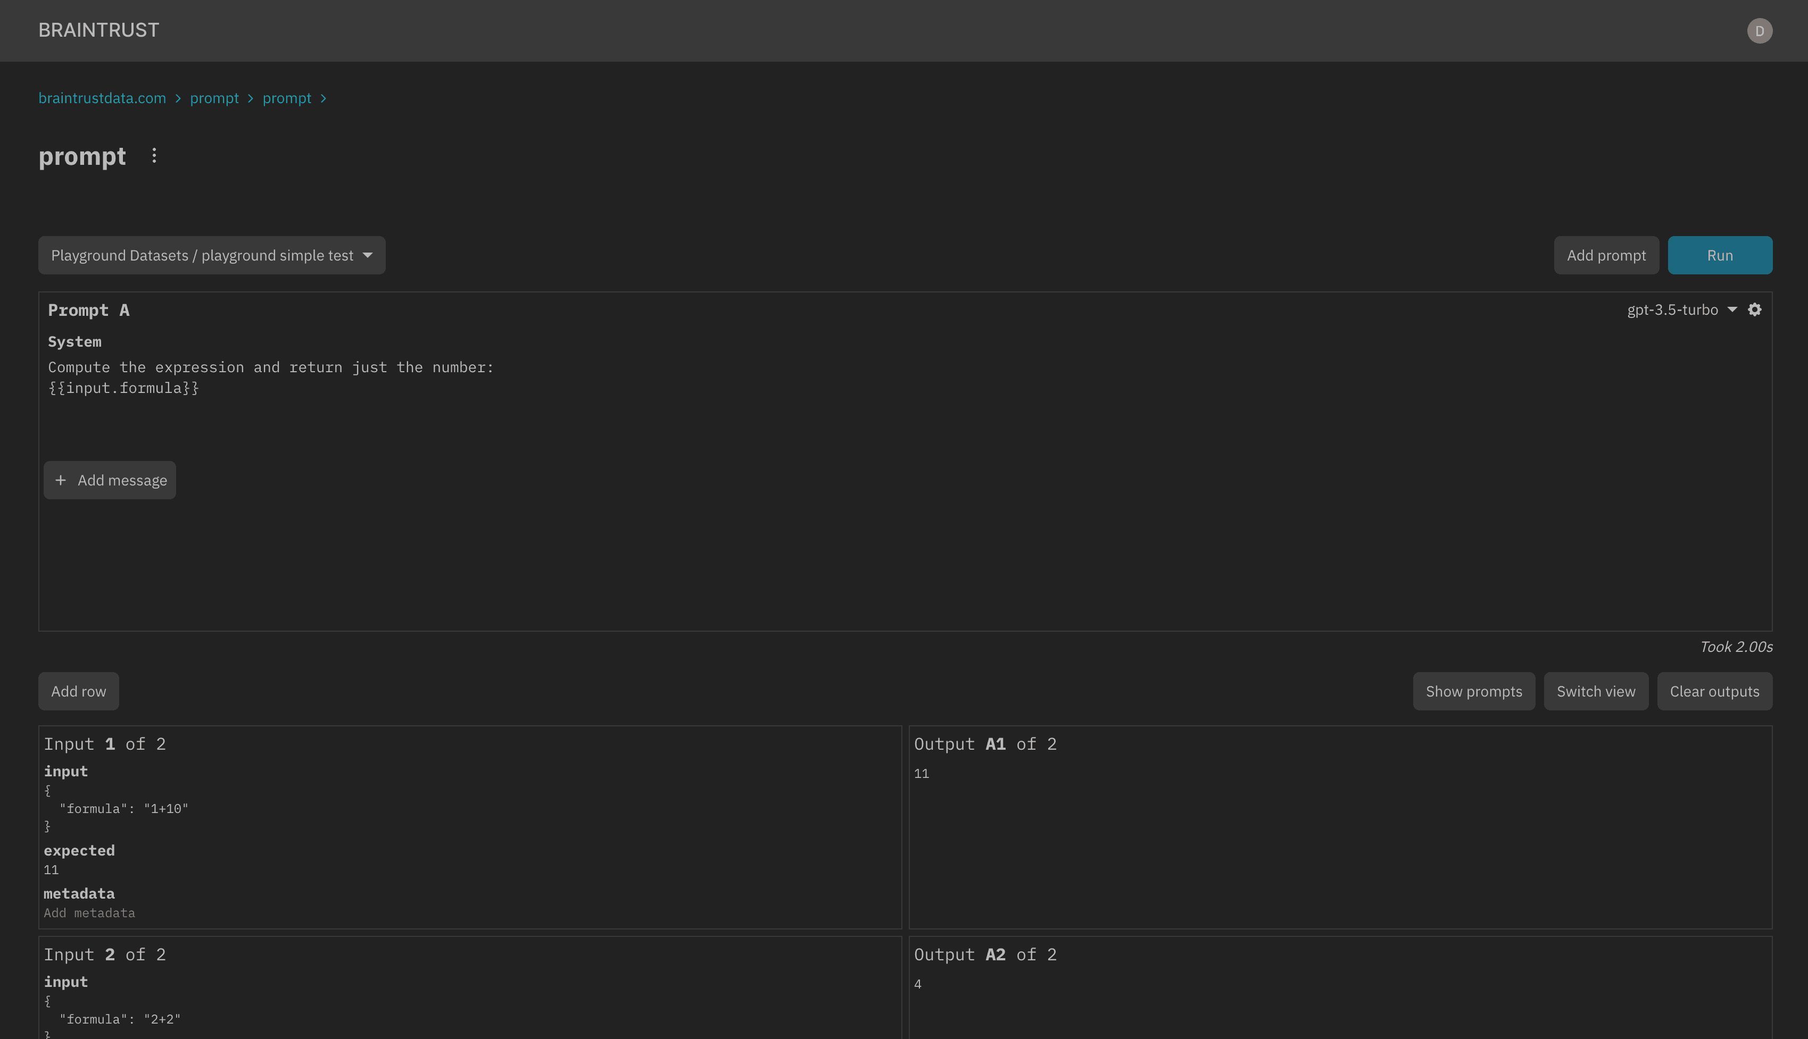Toggle the dataset dropdown chevron arrow
This screenshot has height=1039, width=1808.
369,256
